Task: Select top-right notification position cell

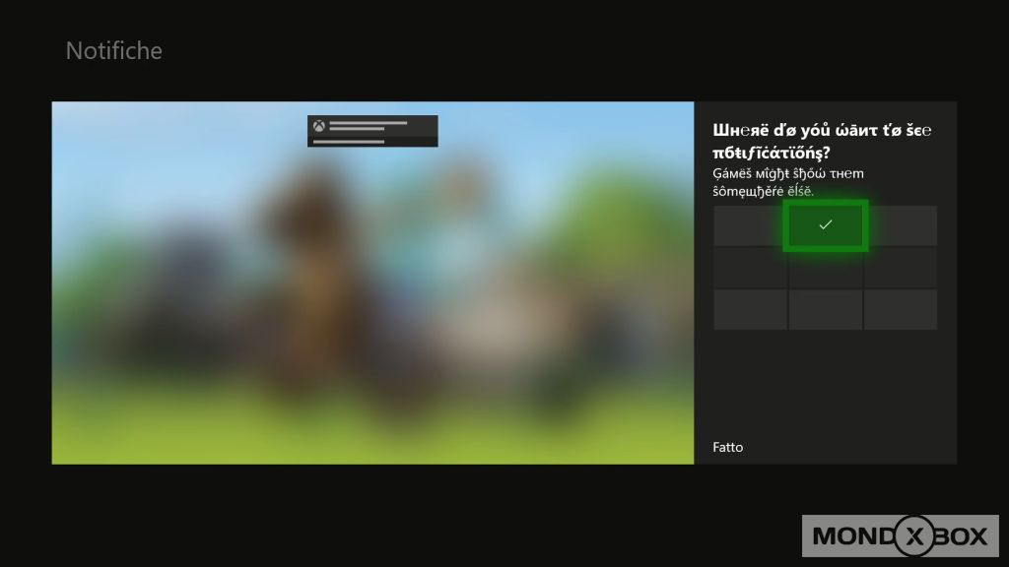Action: (902, 226)
